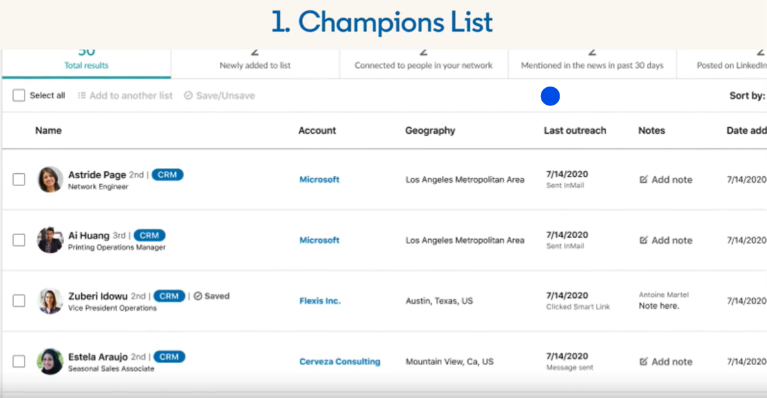Open the Sort by options
The height and width of the screenshot is (398, 767).
pos(746,95)
